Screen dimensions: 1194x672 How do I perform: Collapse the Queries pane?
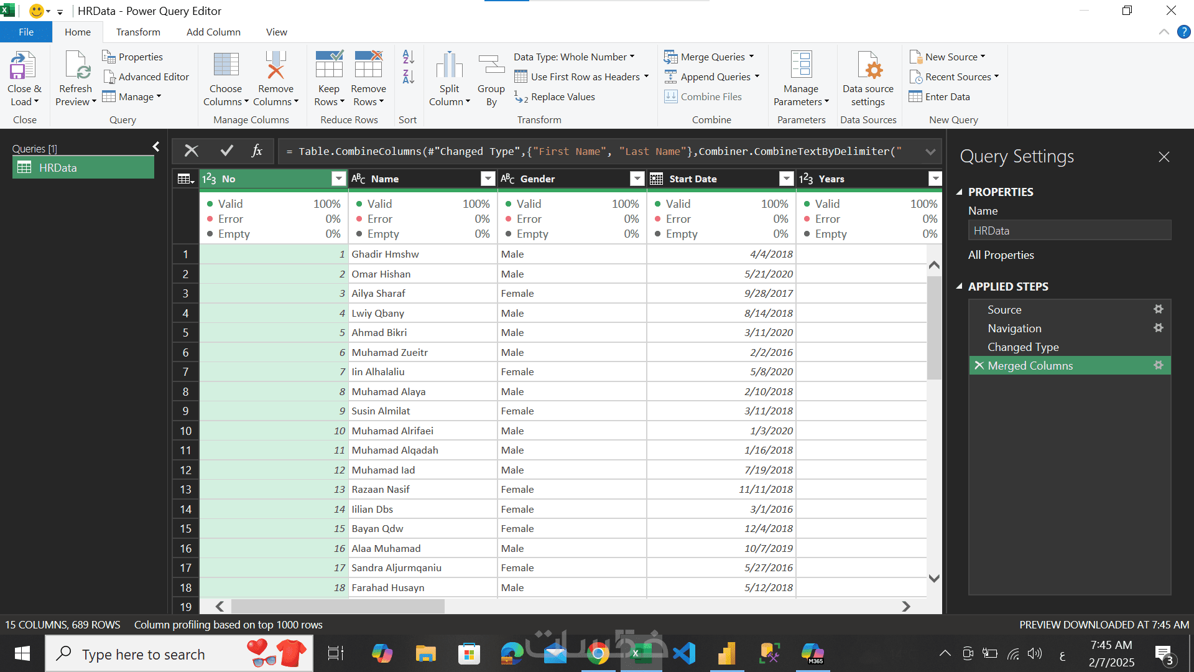coord(155,147)
